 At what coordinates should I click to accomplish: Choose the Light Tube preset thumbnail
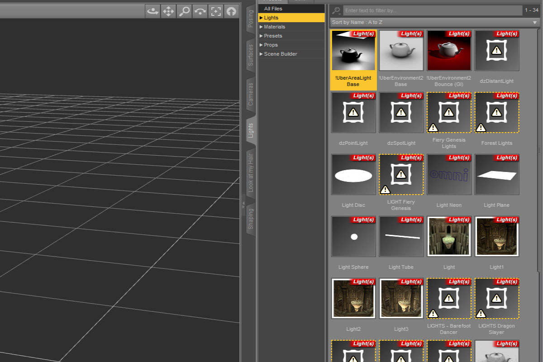click(401, 236)
